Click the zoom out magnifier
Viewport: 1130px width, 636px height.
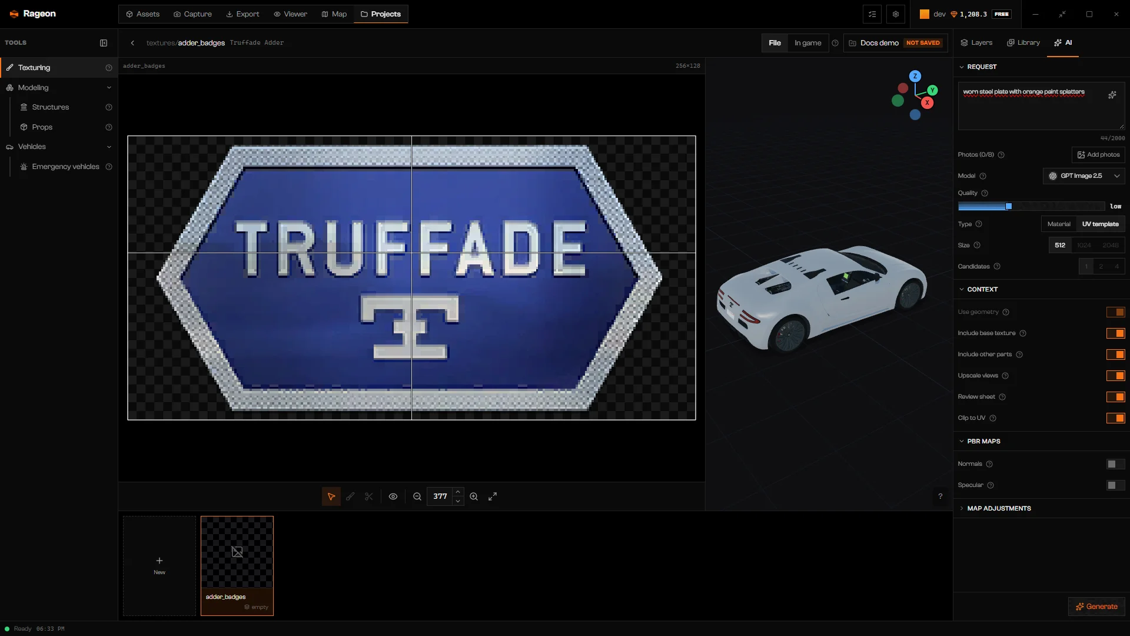click(x=417, y=496)
